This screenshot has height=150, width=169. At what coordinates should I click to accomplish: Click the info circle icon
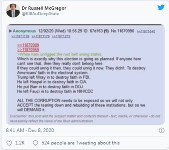click(161, 130)
